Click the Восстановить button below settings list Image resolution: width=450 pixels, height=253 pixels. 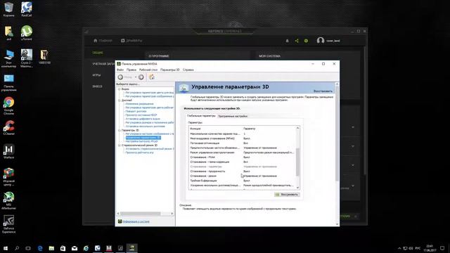tap(287, 195)
